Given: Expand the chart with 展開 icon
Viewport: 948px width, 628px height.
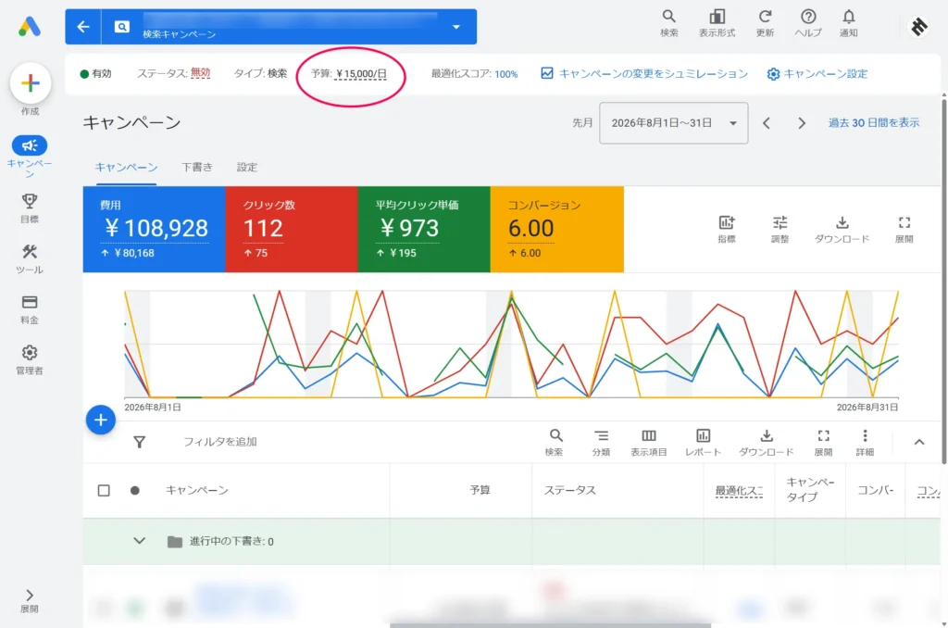Looking at the screenshot, I should (904, 229).
